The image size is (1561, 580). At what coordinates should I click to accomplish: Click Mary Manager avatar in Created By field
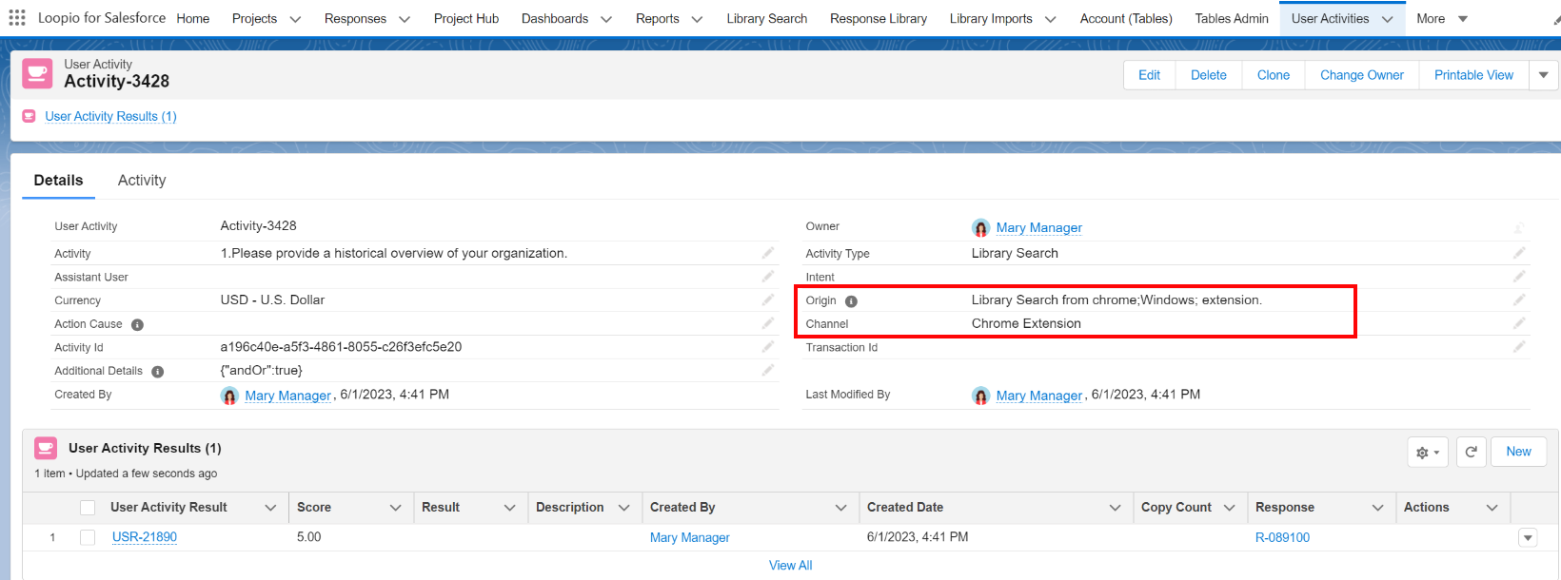click(229, 396)
